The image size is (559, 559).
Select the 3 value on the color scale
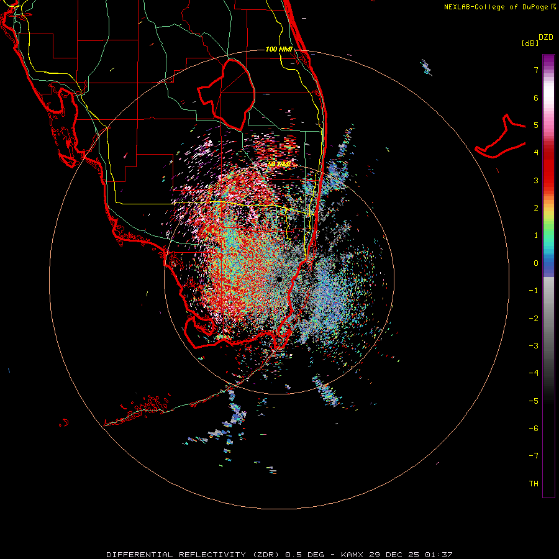(x=536, y=180)
